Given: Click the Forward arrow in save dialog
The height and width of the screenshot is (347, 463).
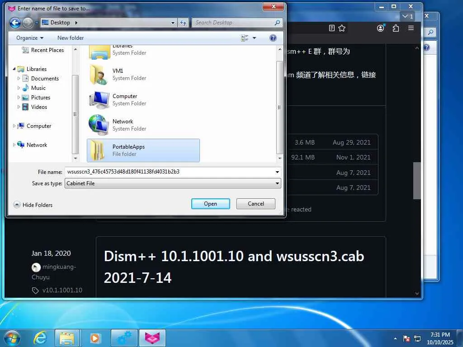Looking at the screenshot, I should (28, 23).
